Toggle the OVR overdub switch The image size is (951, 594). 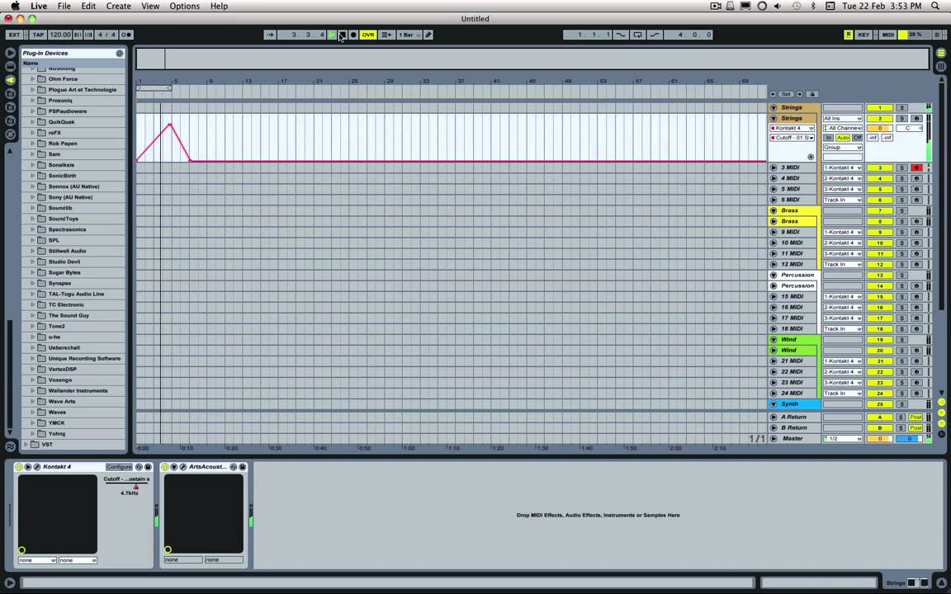click(367, 35)
